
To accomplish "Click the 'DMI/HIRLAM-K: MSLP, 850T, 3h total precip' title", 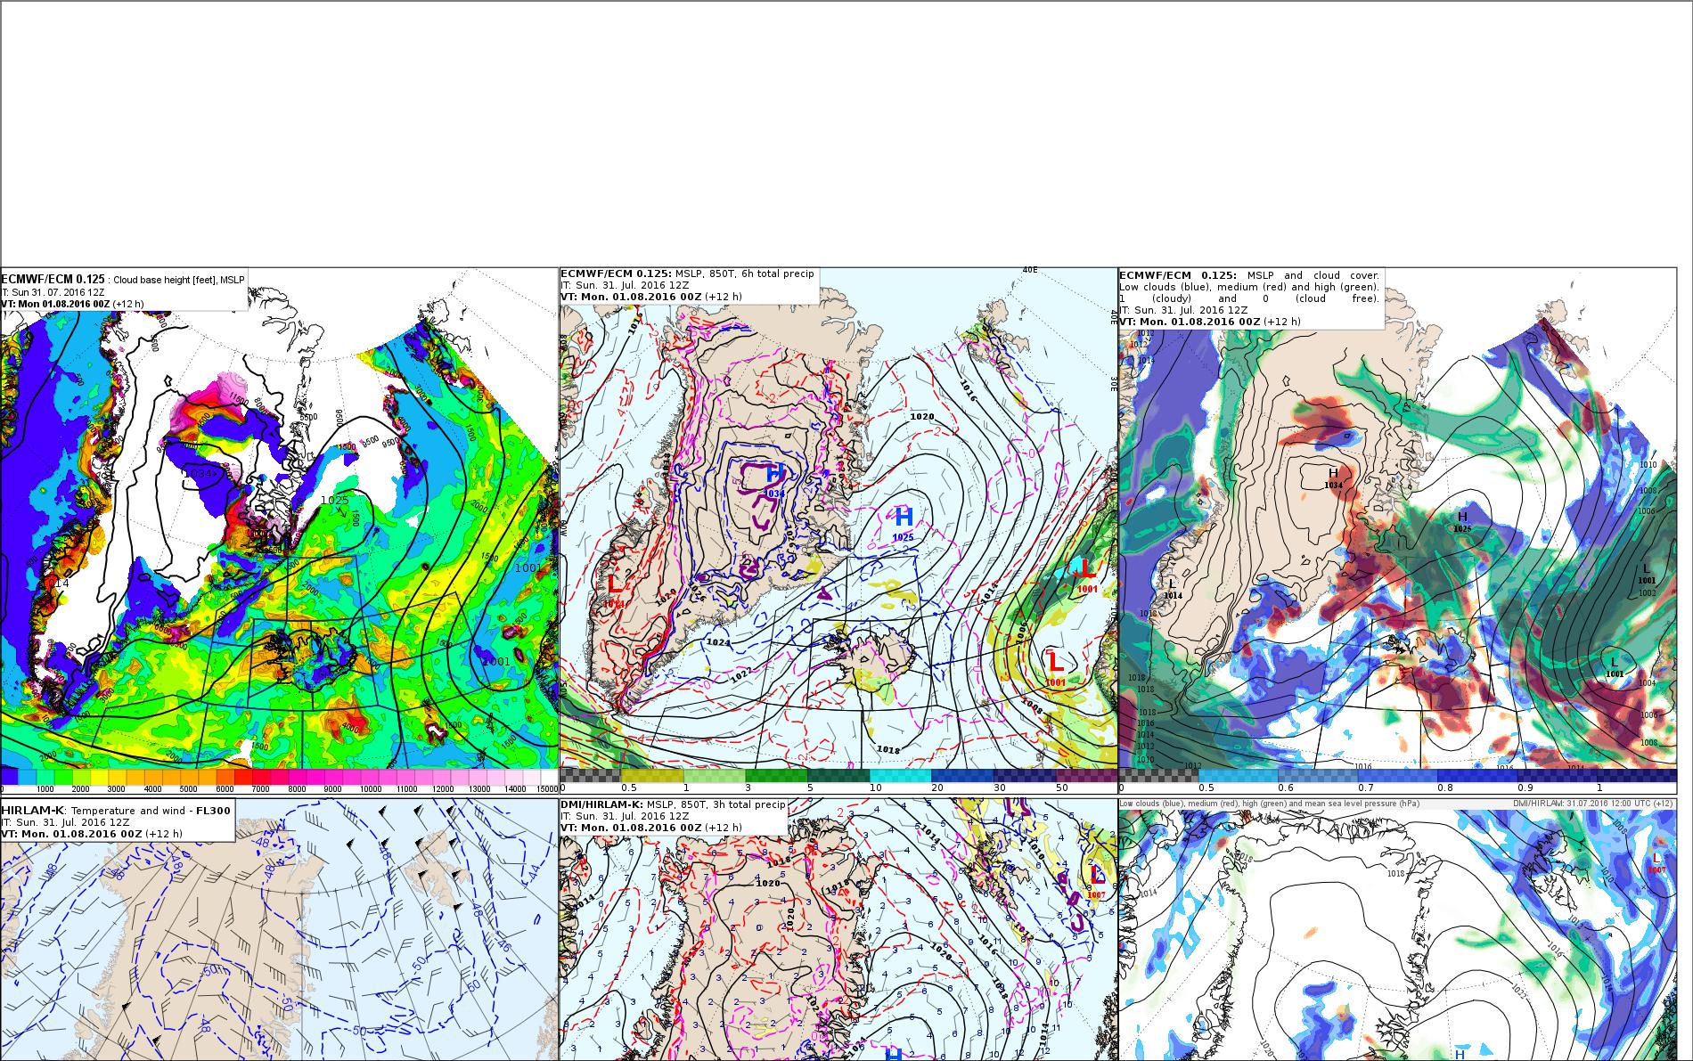I will click(673, 804).
